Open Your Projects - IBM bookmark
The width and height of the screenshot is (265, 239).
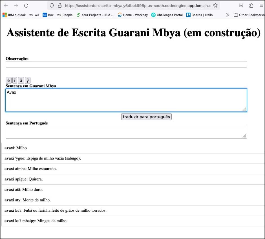(x=95, y=15)
